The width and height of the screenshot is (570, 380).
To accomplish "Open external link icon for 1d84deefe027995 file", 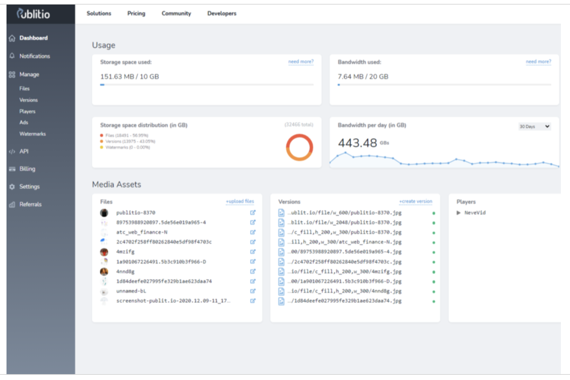I will 253,281.
